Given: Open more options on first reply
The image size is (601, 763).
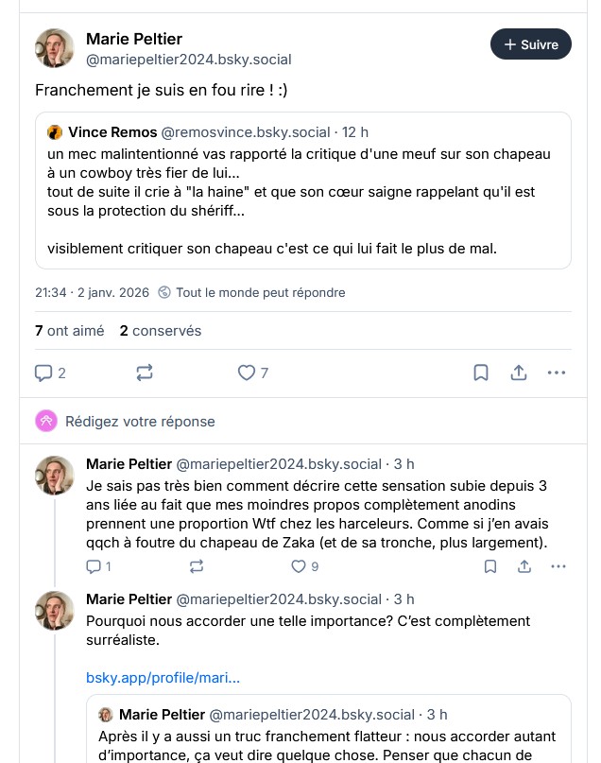Looking at the screenshot, I should [x=558, y=566].
